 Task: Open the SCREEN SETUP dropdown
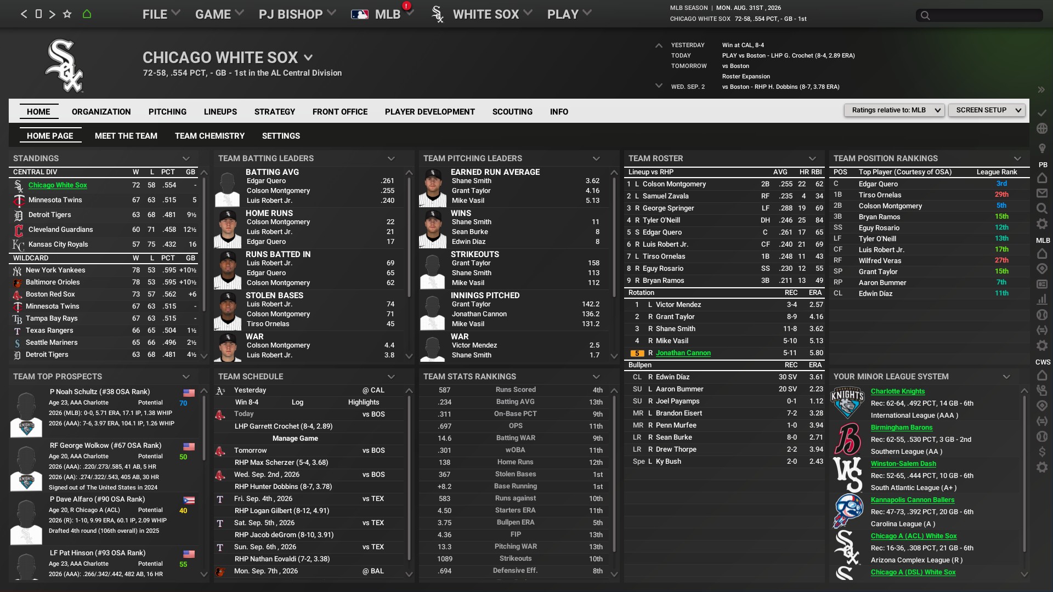pyautogui.click(x=987, y=110)
